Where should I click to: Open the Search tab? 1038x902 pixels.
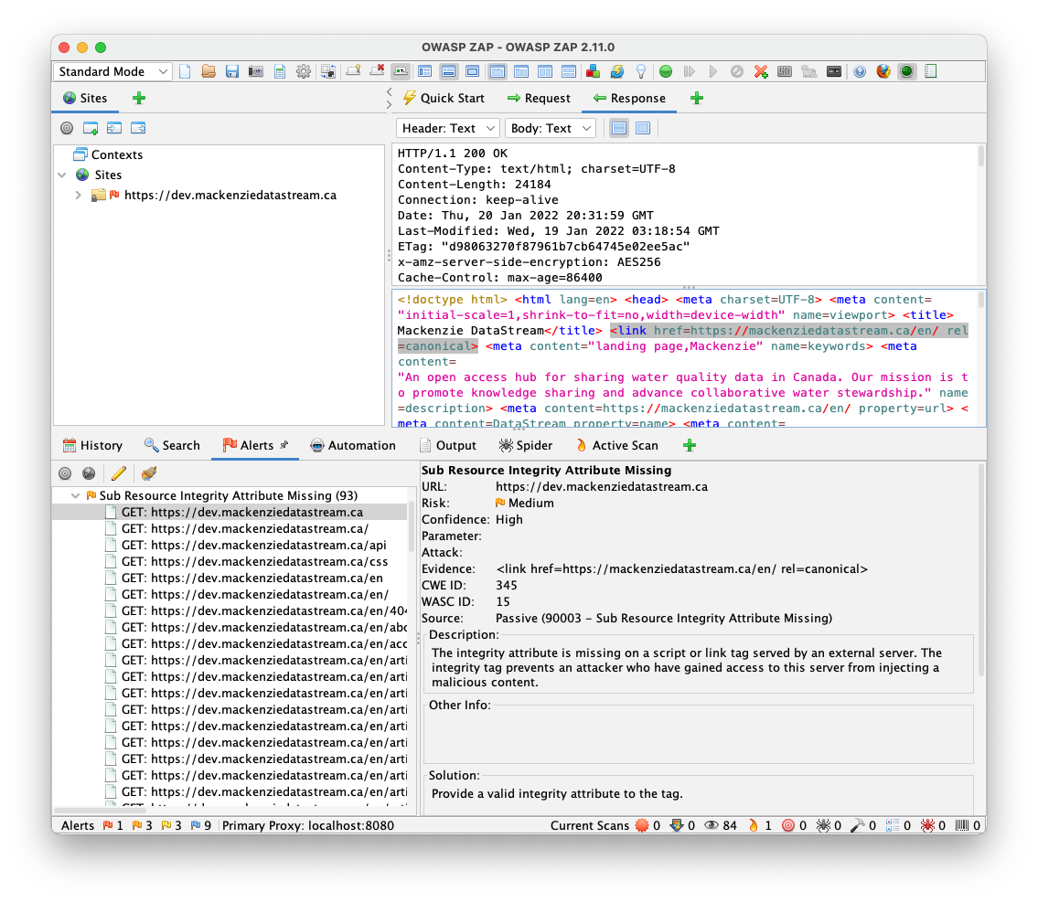[x=172, y=446]
